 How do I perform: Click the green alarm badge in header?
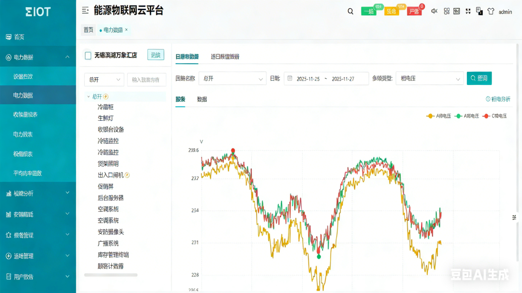(x=368, y=12)
